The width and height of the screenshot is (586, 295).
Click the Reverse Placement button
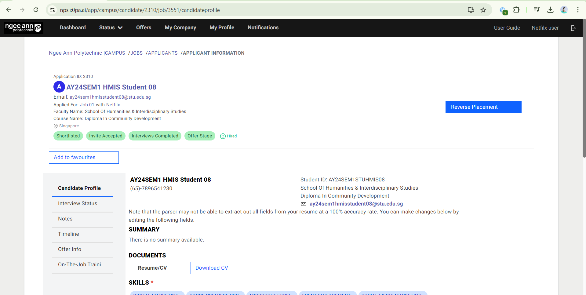(483, 107)
